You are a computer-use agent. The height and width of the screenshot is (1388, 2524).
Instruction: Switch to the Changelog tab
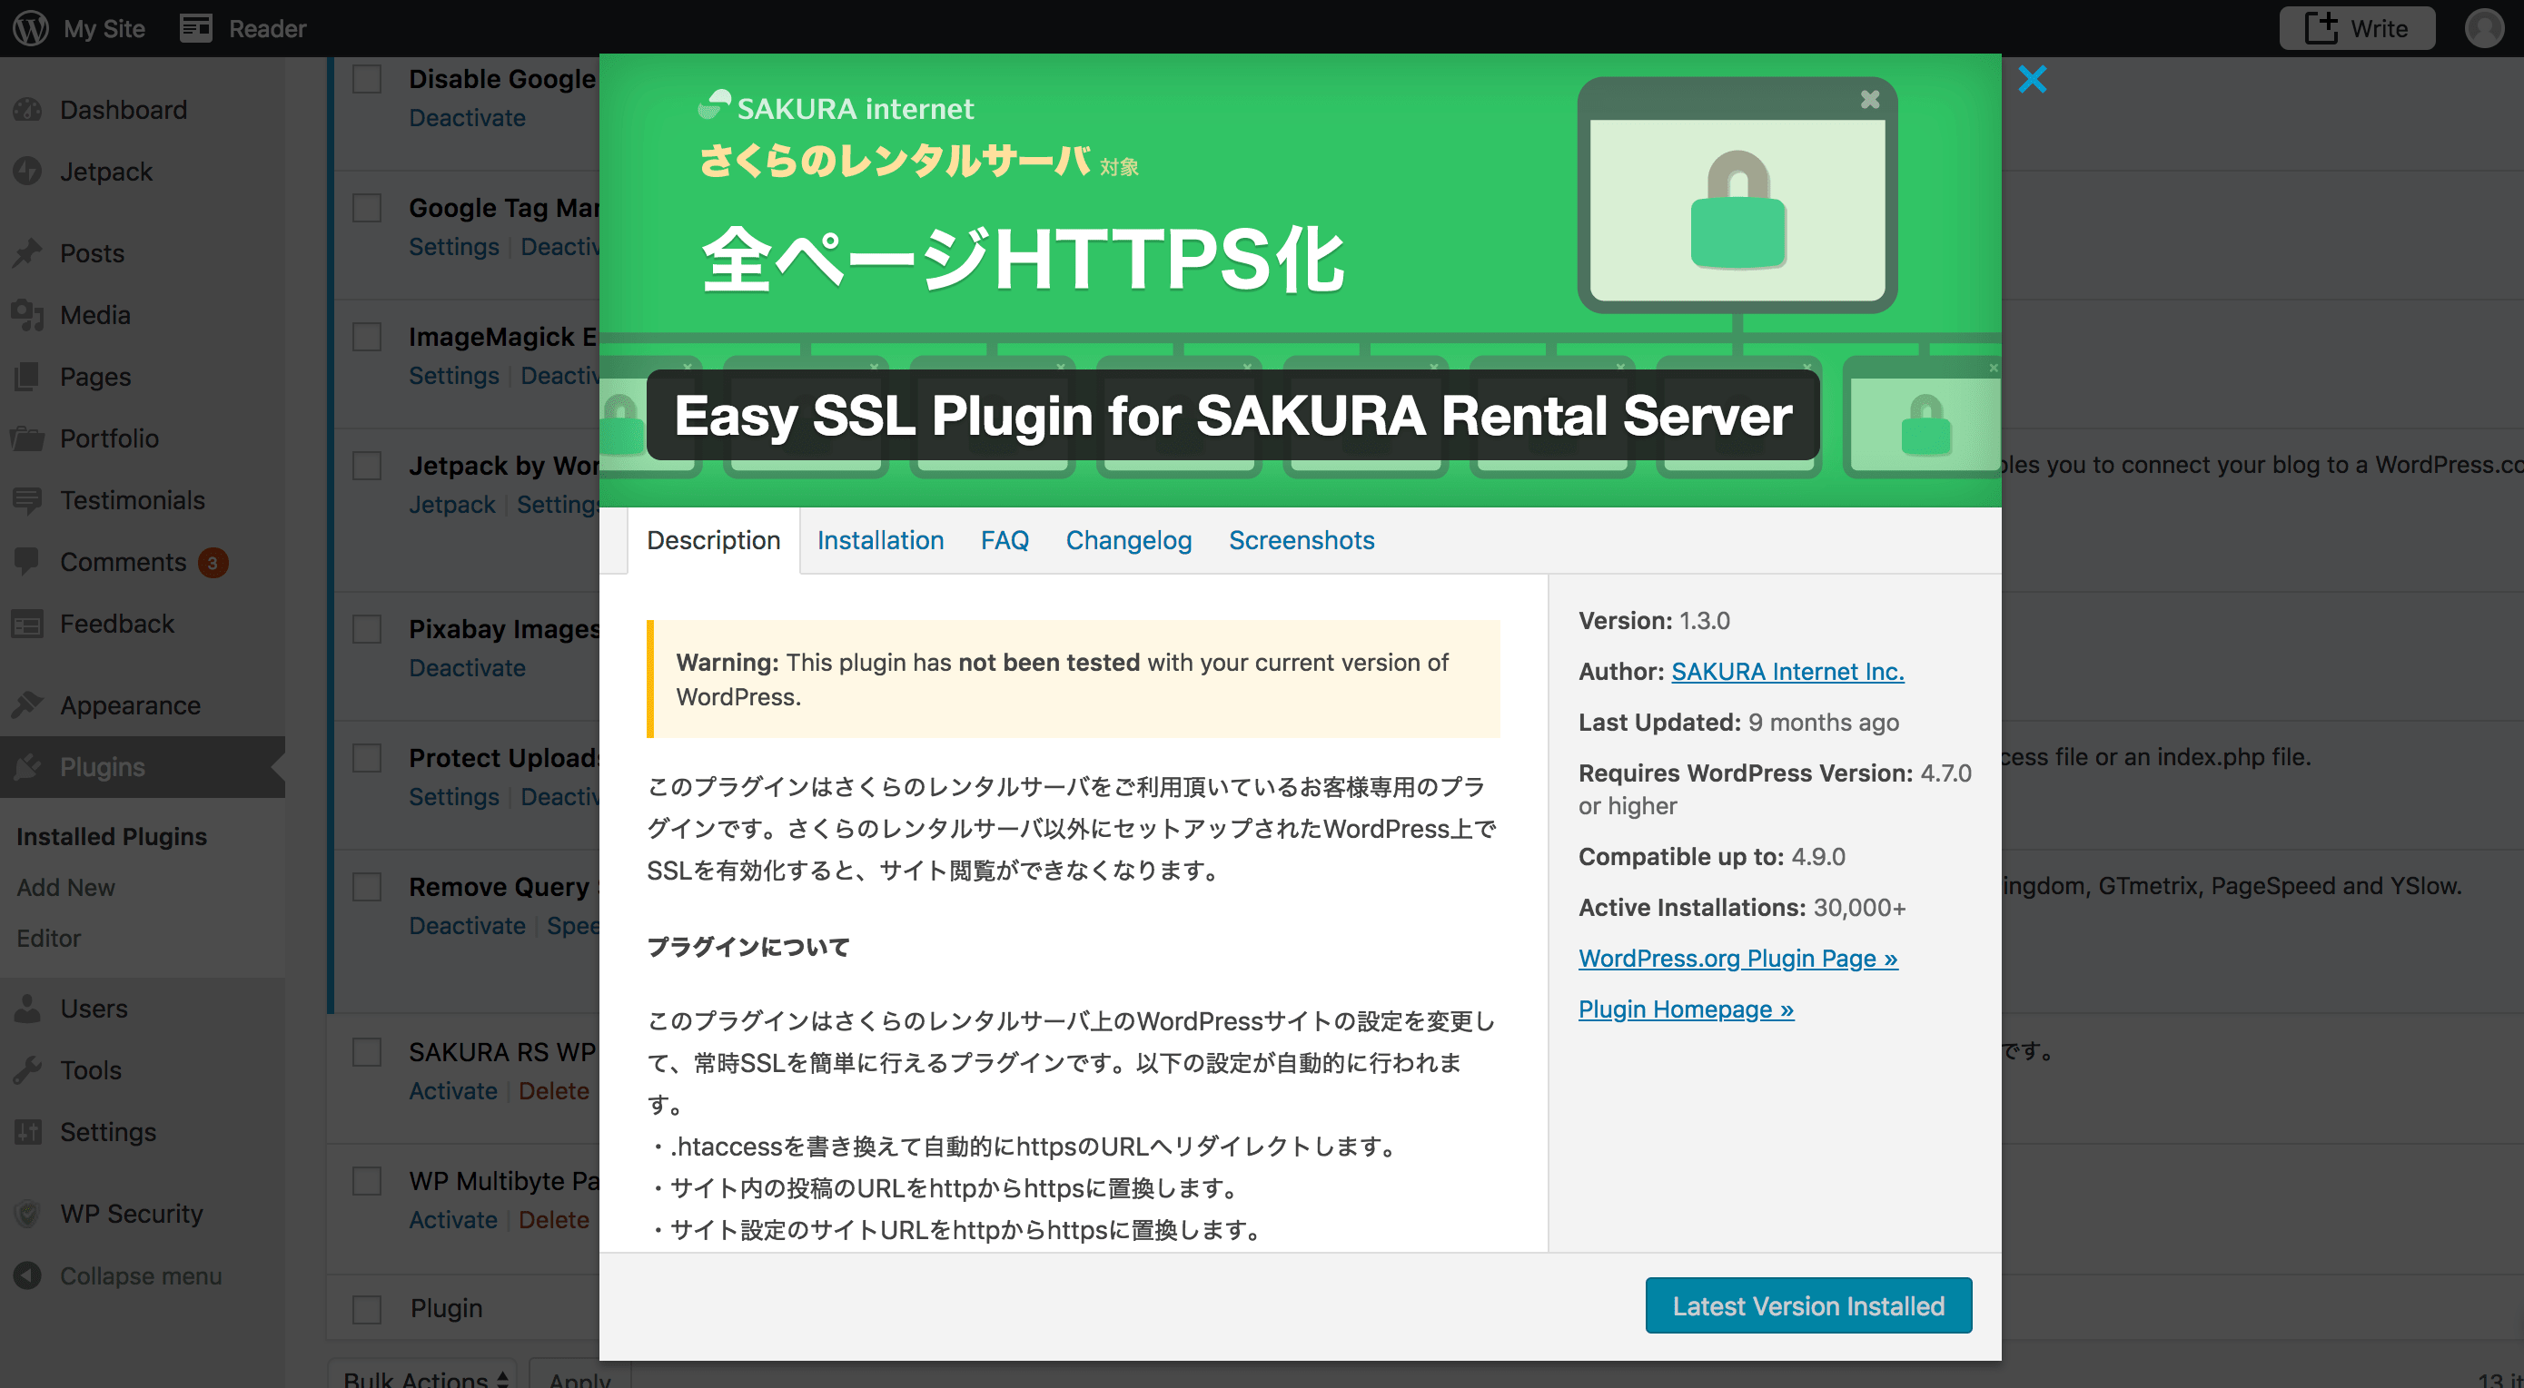pyautogui.click(x=1129, y=540)
